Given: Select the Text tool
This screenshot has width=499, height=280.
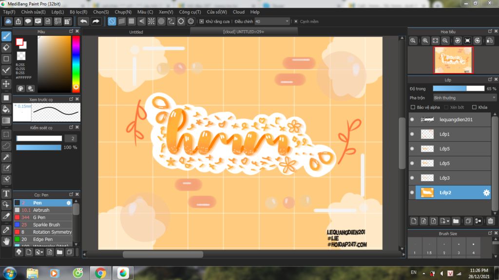Looking at the screenshot, I should tap(6, 193).
